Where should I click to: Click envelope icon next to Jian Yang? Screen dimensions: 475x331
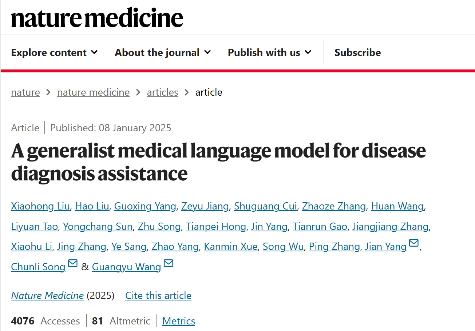414,243
